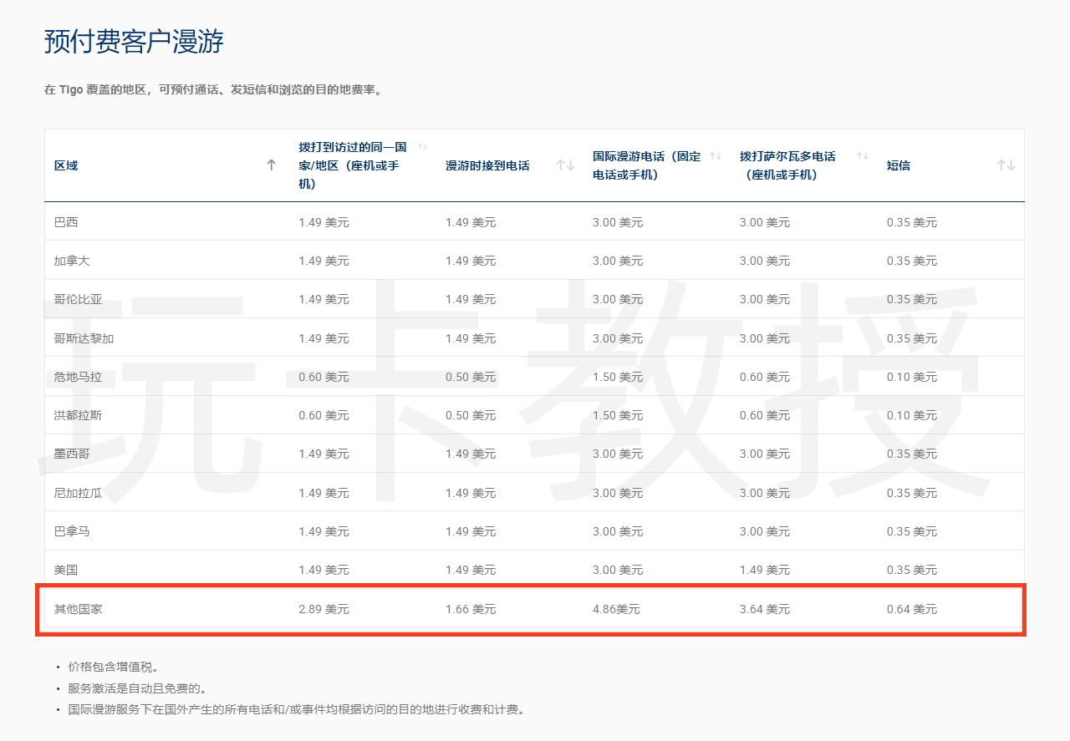
Task: Click the 哥斯达黎加 row label
Action: point(84,338)
